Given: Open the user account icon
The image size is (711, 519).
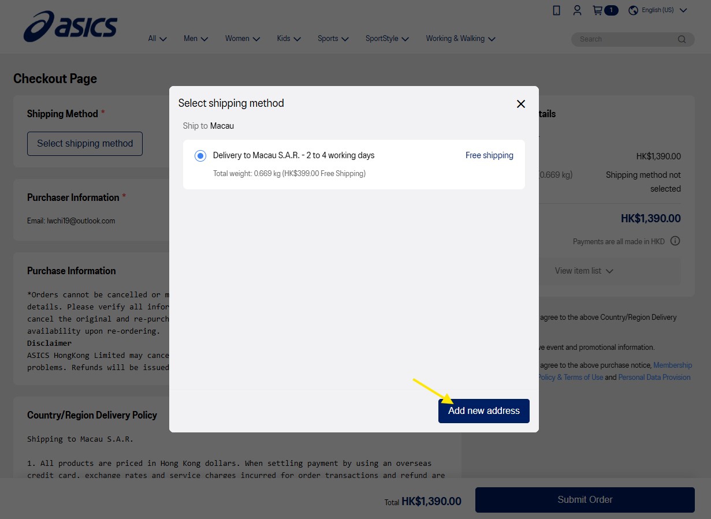Looking at the screenshot, I should click(577, 10).
